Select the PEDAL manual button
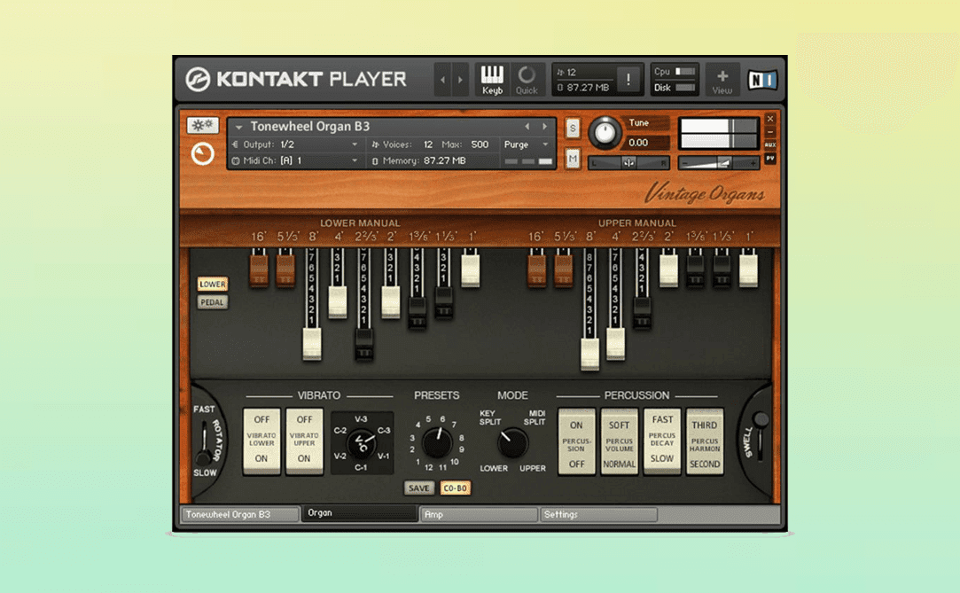Image resolution: width=960 pixels, height=593 pixels. point(212,302)
